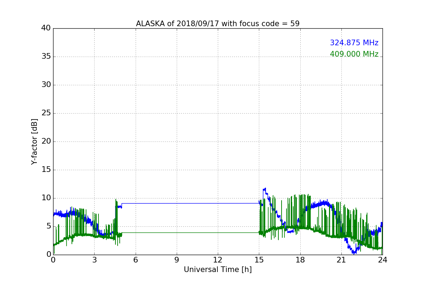425x283 pixels.
Task: Click the y-axis tick label 30
Action: pyautogui.click(x=46, y=85)
